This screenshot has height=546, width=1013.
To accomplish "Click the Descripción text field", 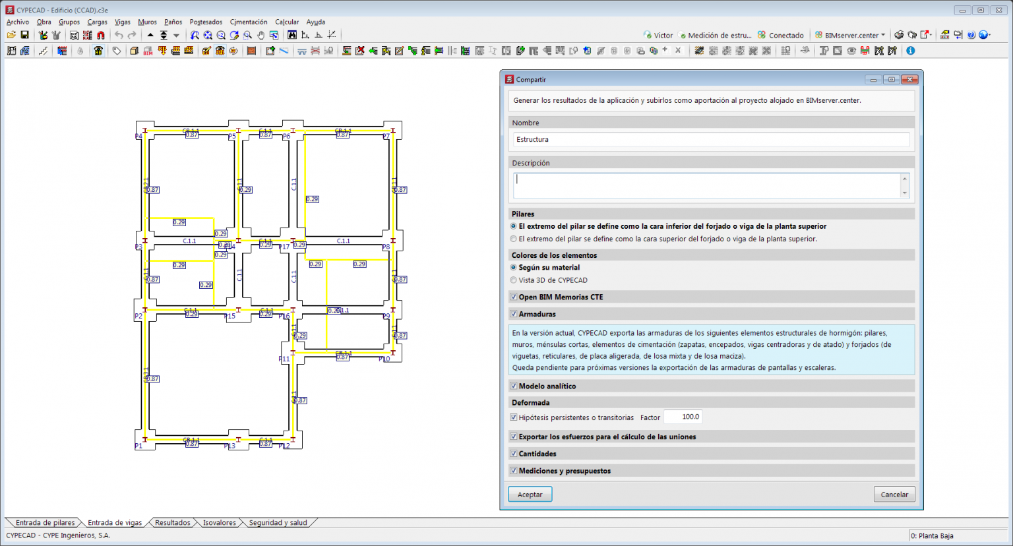I will [707, 185].
